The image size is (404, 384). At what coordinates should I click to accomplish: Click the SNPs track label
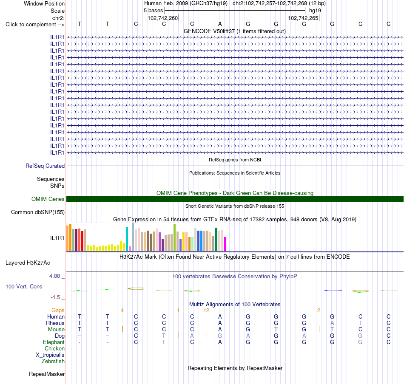coord(57,186)
